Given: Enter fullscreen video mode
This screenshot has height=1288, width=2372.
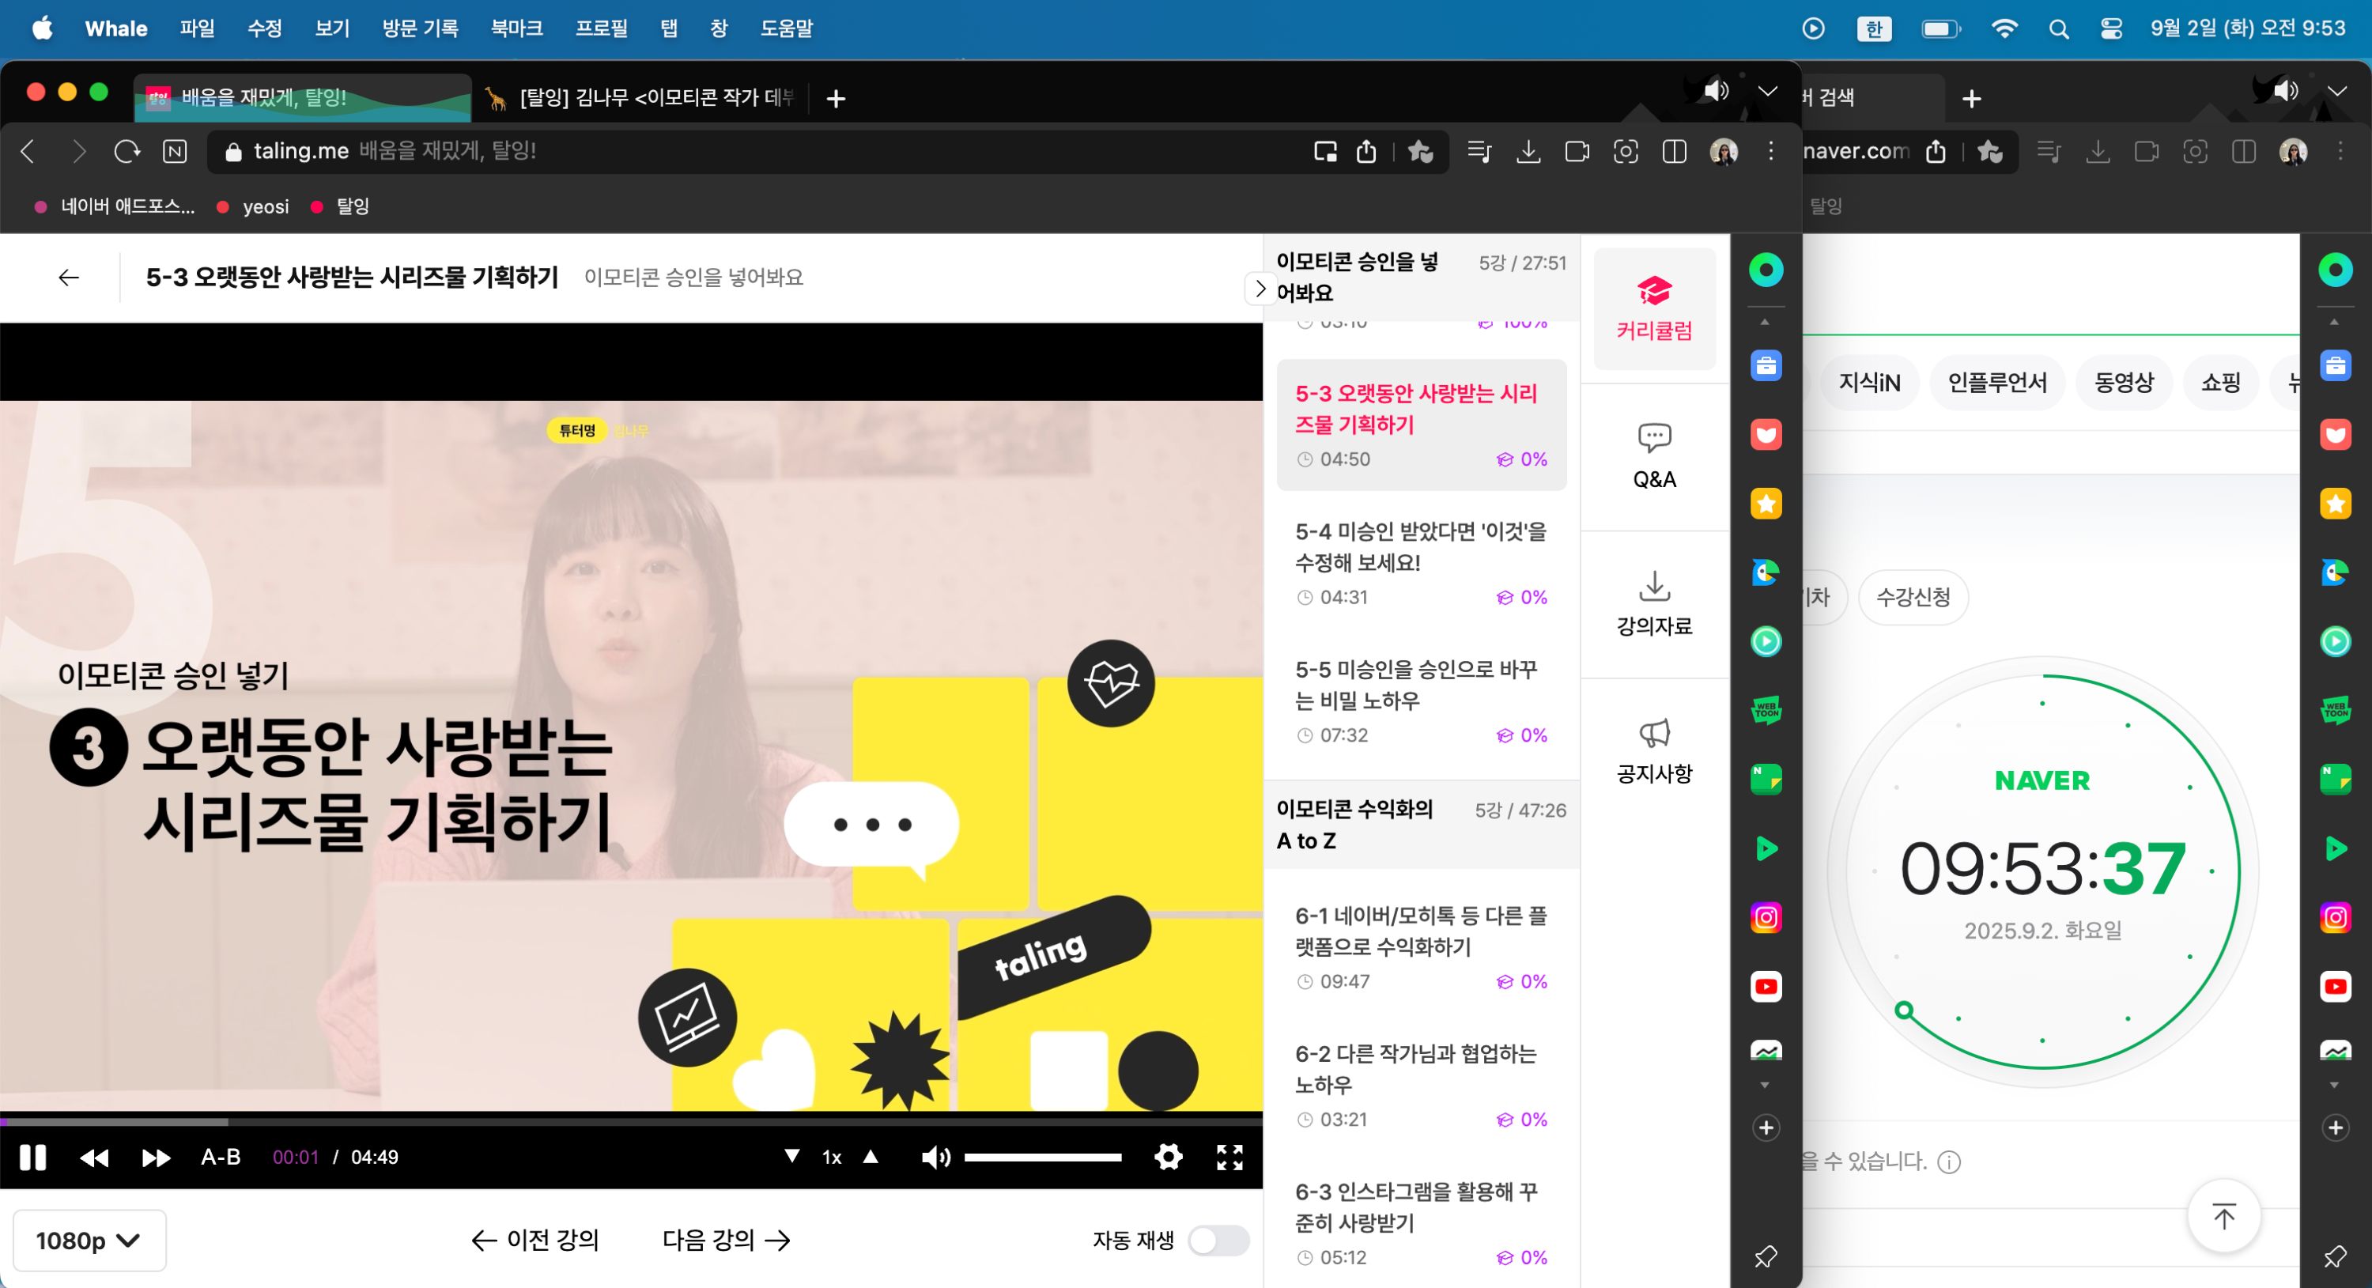Looking at the screenshot, I should (1229, 1156).
